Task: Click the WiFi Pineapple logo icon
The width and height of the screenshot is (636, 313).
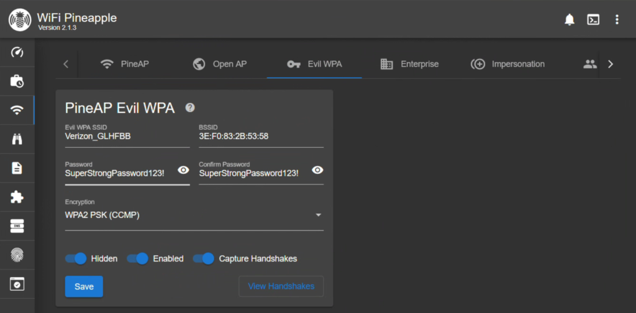Action: 19,20
